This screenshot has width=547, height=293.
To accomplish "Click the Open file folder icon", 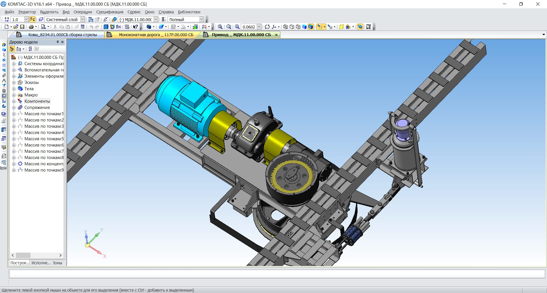I will [16, 27].
